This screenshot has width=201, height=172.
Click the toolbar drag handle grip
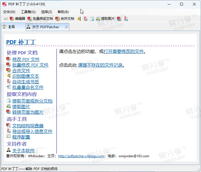(x=2, y=19)
